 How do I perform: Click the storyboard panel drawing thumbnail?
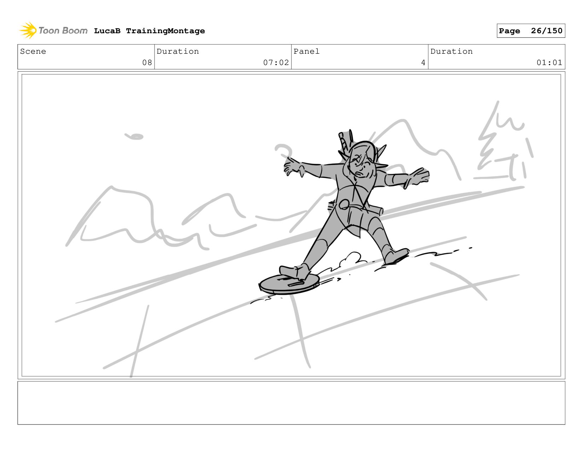[x=291, y=225]
